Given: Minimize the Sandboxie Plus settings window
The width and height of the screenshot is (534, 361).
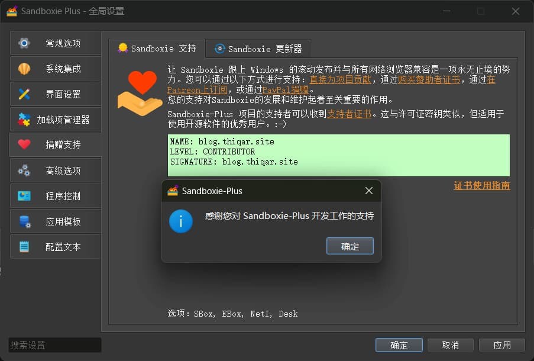Looking at the screenshot, I should (x=446, y=11).
